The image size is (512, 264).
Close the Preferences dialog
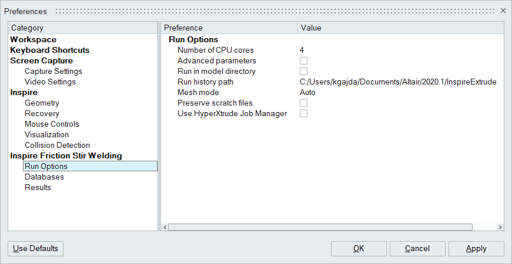pos(503,11)
